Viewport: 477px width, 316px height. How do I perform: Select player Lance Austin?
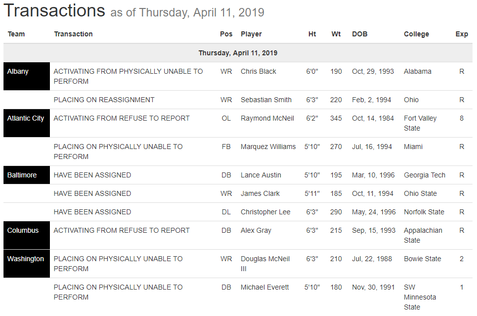[x=260, y=175]
